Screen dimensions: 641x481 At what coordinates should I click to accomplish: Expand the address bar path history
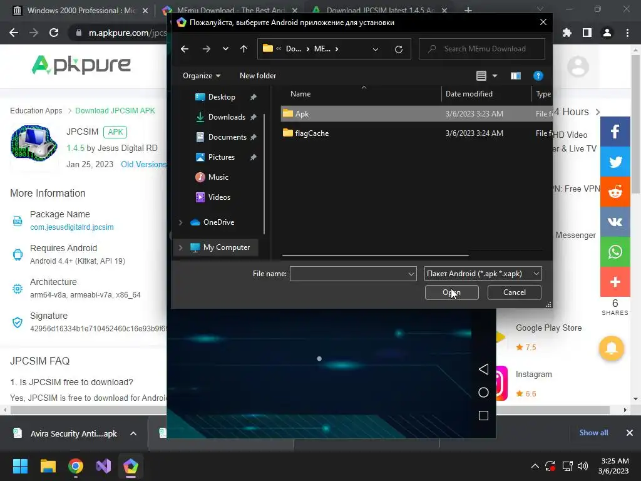tap(376, 49)
